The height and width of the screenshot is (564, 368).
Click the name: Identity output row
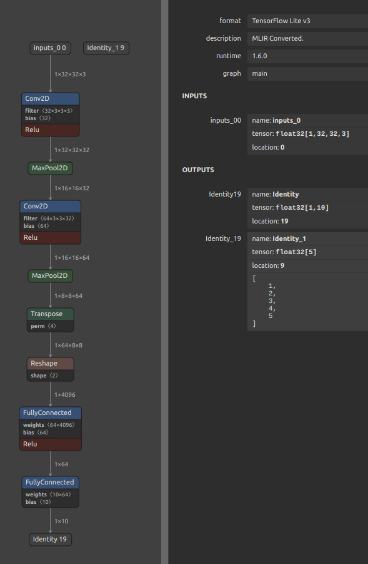coord(307,194)
